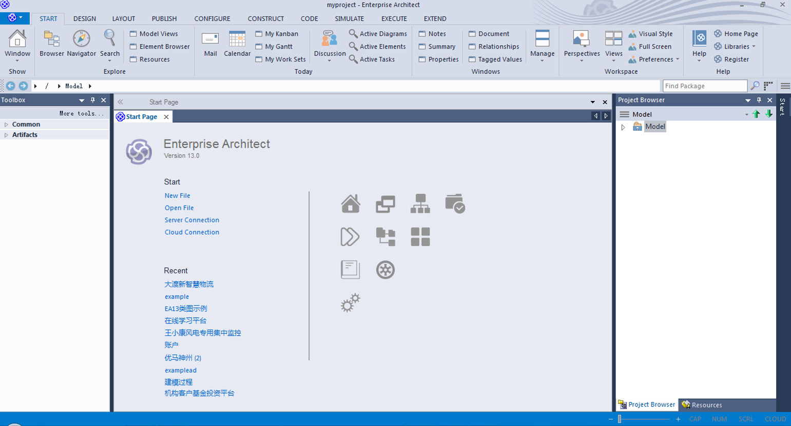
Task: Click the double chevron arrow icon on Start Page
Action: click(350, 237)
